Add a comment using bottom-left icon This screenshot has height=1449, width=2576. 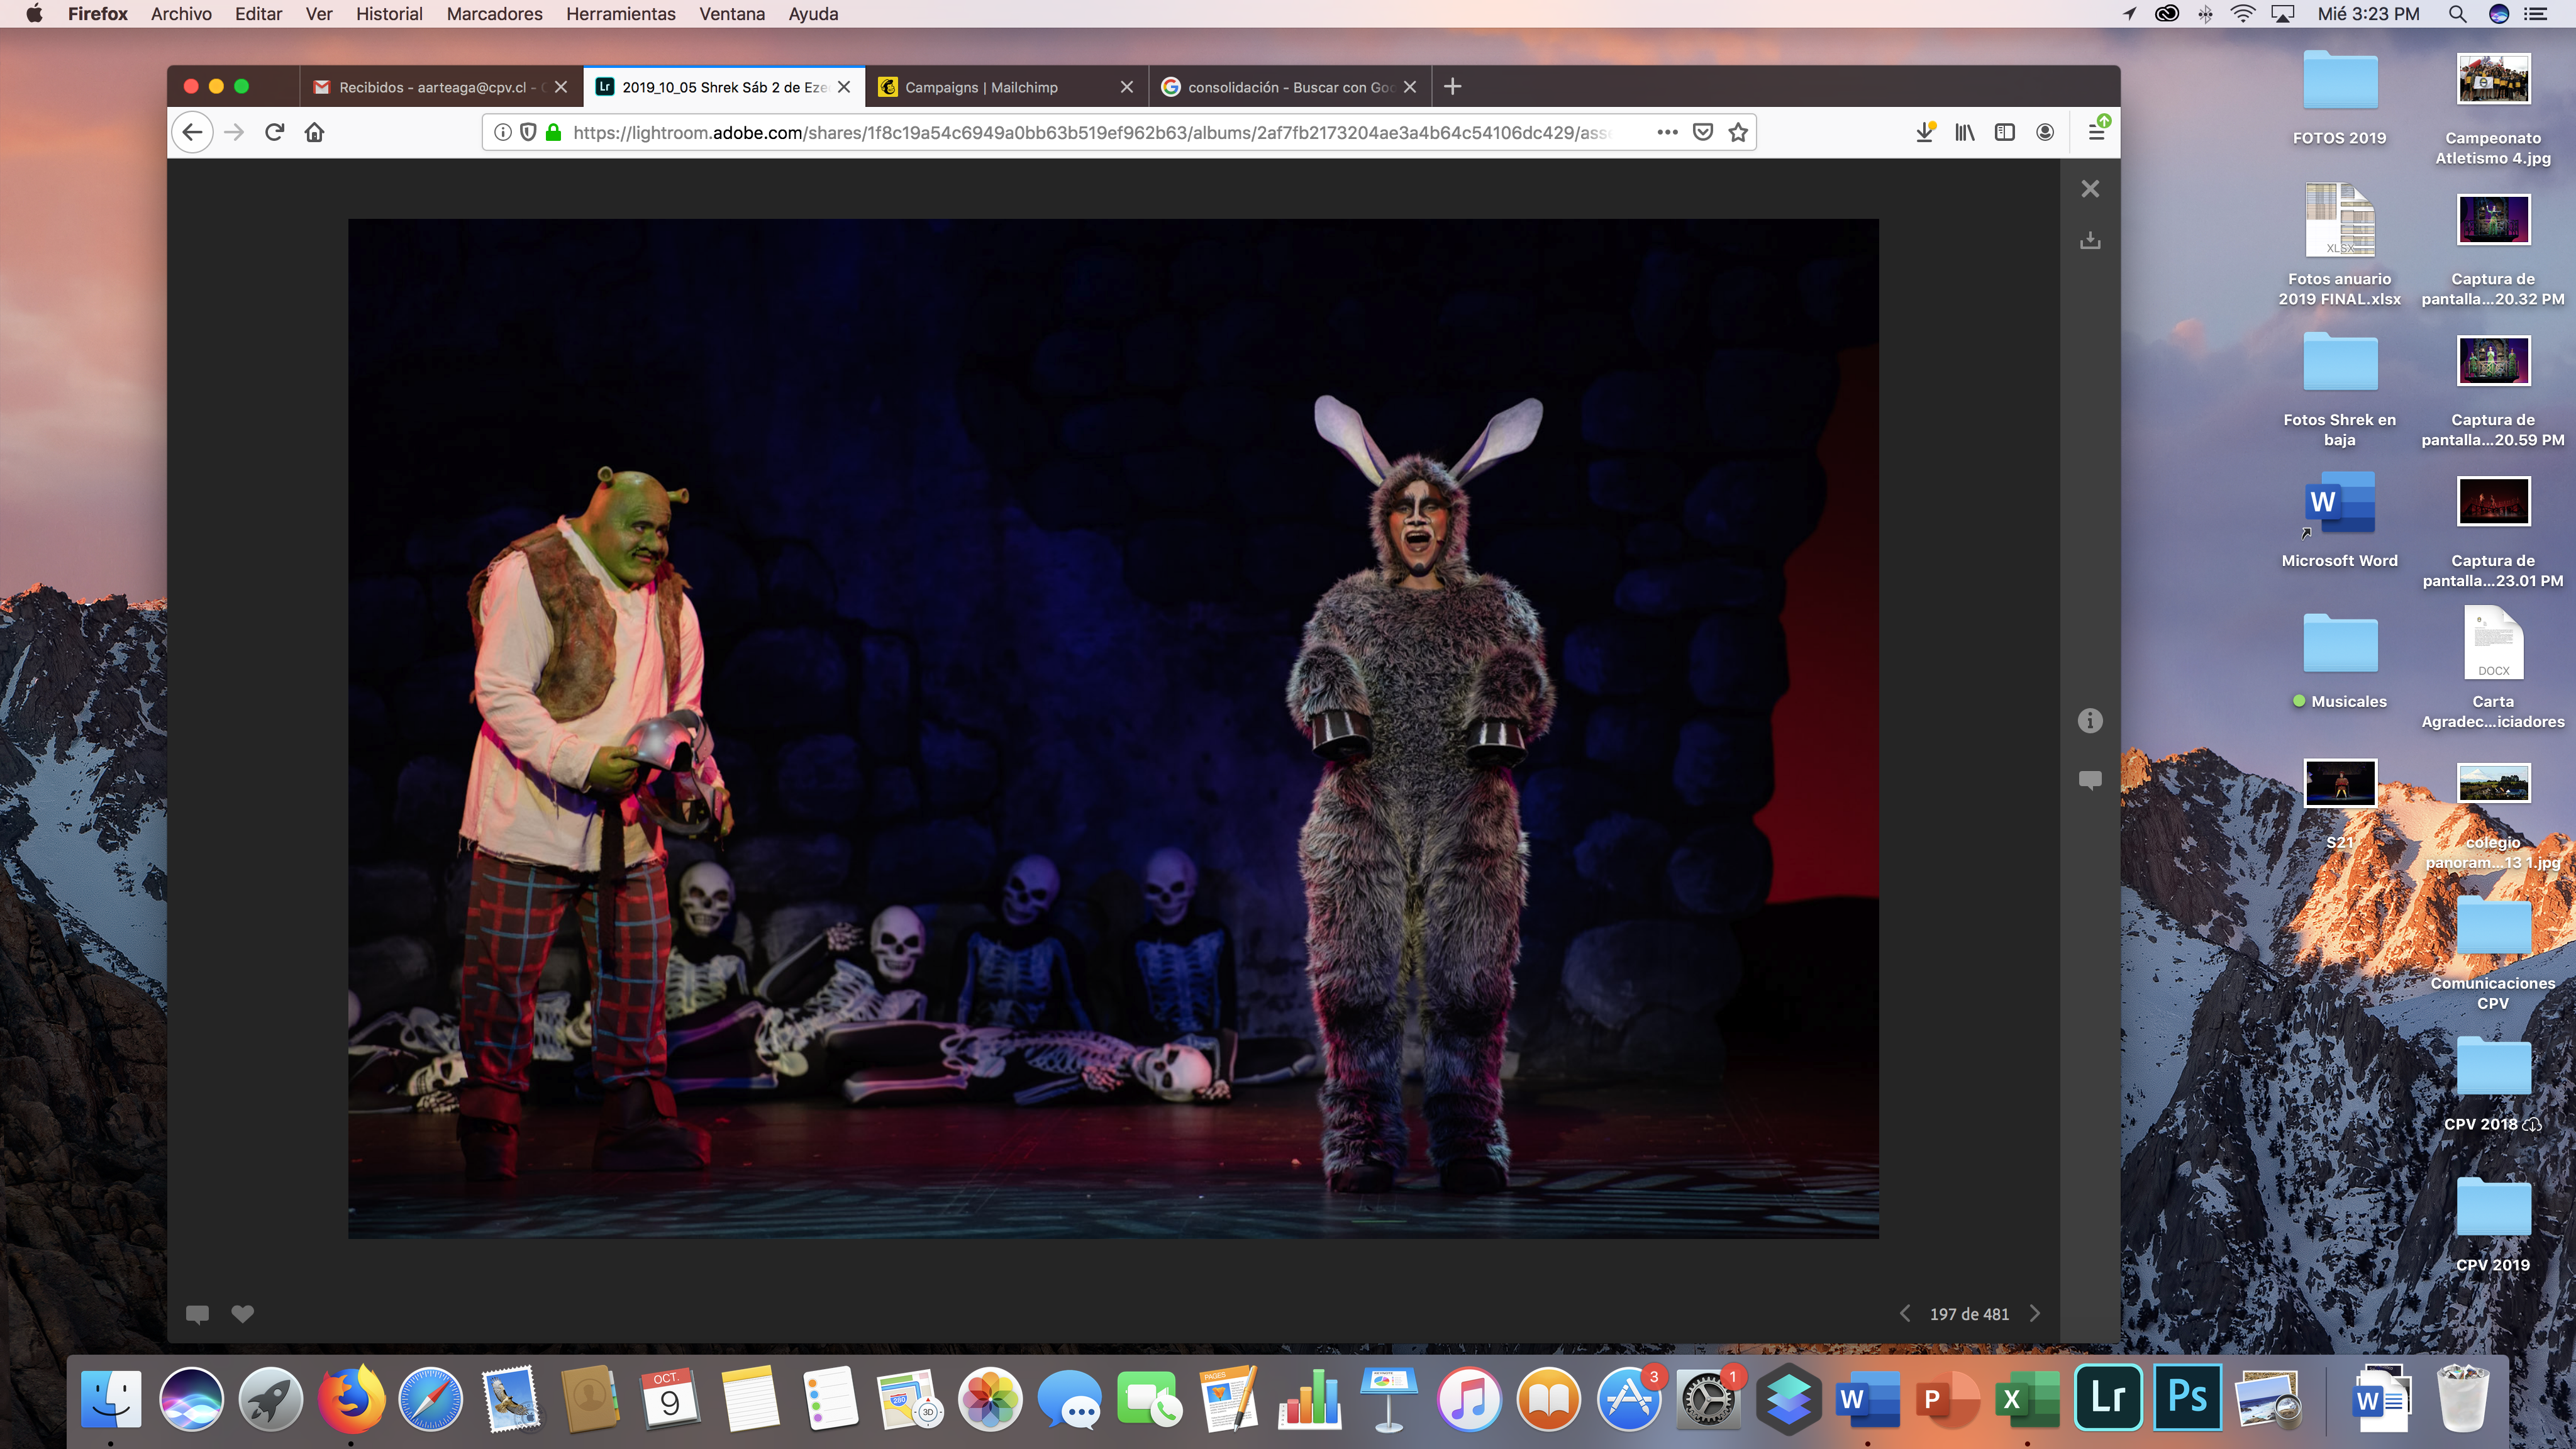point(197,1314)
